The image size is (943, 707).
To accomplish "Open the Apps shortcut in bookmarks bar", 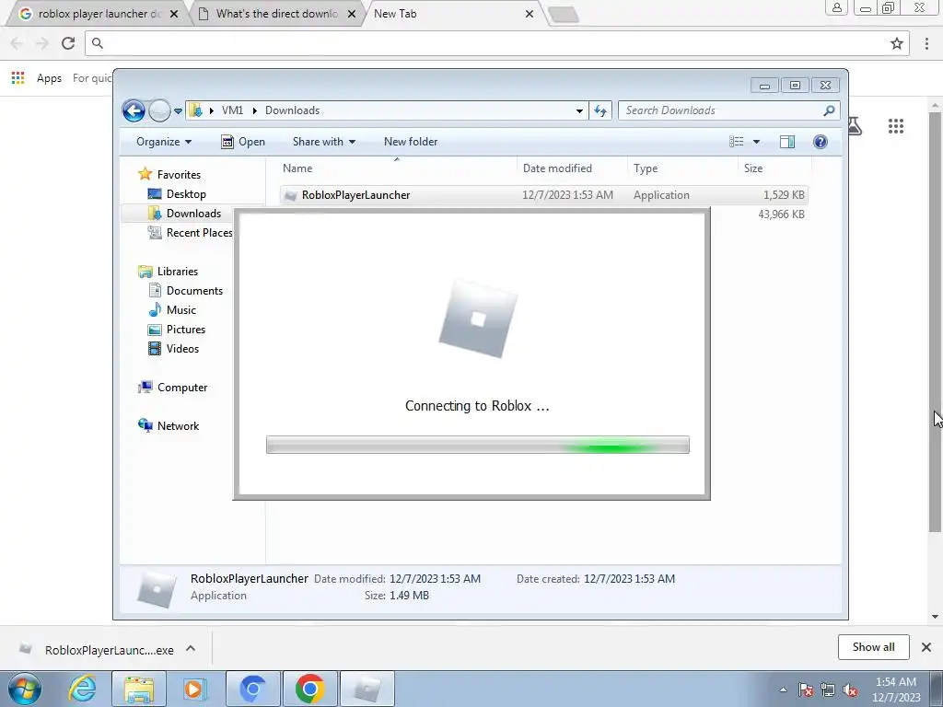I will (37, 78).
